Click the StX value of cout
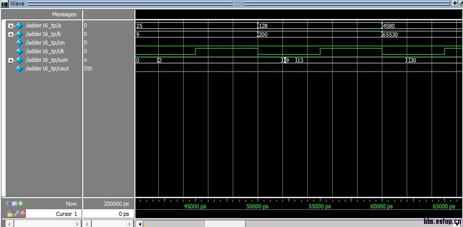The height and width of the screenshot is (227, 463). [88, 68]
